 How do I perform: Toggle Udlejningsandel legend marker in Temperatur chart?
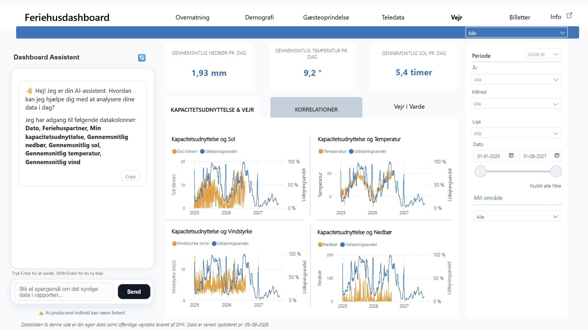pyautogui.click(x=351, y=151)
